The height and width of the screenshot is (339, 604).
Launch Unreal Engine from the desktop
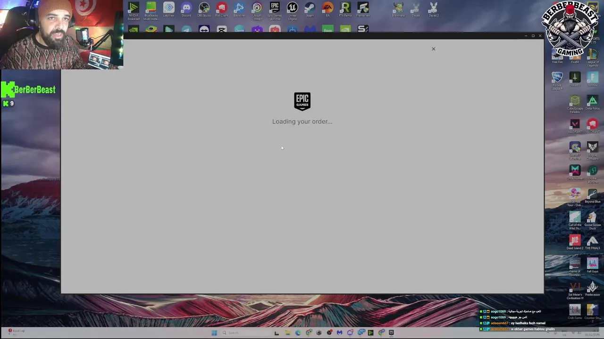292,10
